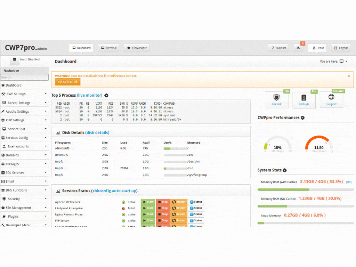Viewport: 356px width, 267px height.
Task: Restart the Nginx Reverse Proxy service
Action: tap(179, 214)
